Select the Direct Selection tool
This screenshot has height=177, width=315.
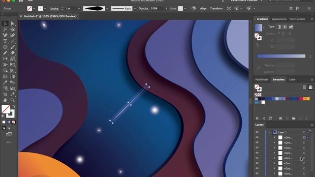click(x=12, y=24)
